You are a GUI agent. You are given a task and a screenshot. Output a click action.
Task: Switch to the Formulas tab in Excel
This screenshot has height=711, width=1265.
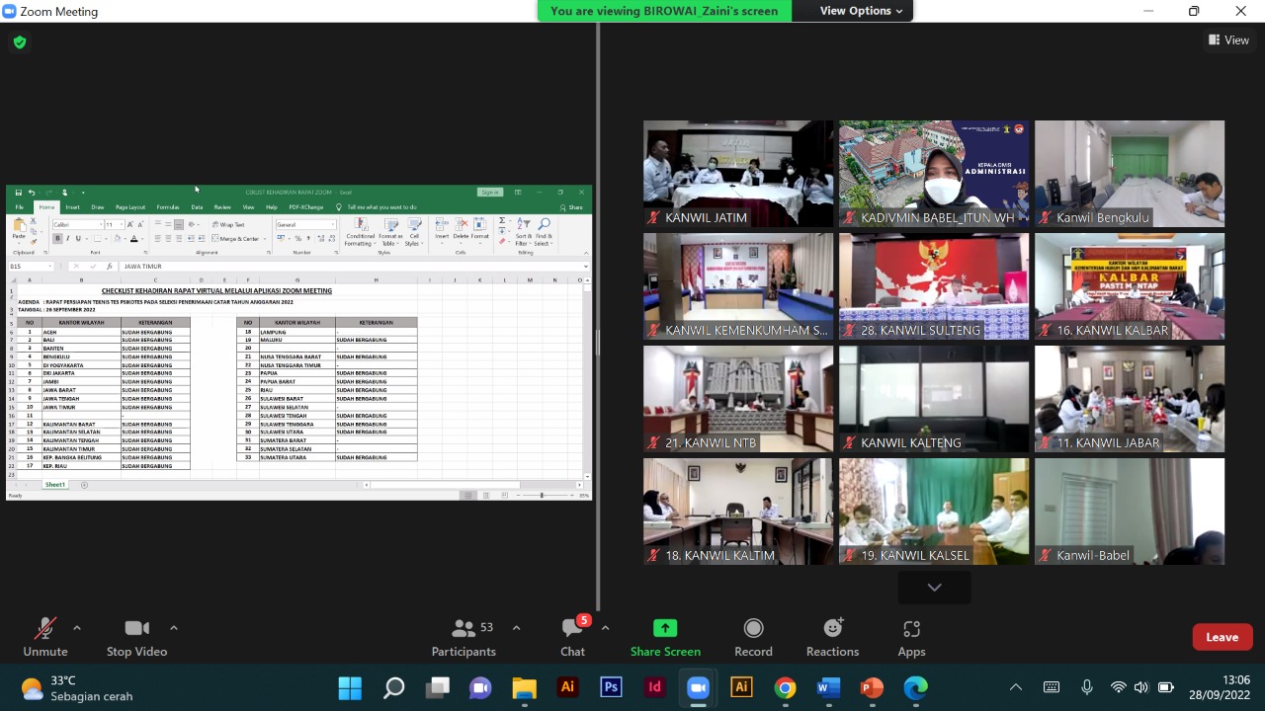pyautogui.click(x=167, y=207)
